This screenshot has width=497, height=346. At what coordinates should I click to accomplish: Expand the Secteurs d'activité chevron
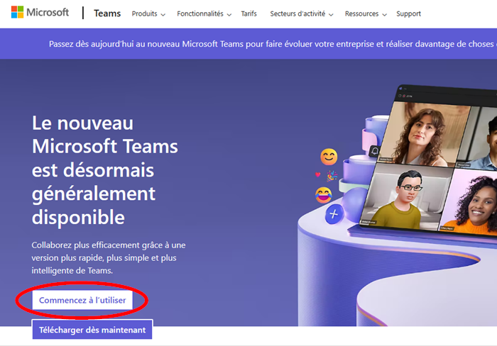coord(331,15)
